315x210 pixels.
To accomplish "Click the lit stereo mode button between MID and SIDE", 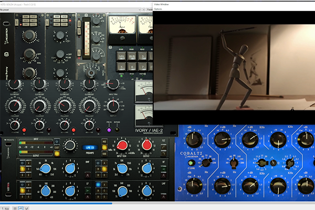I will point(104,148).
